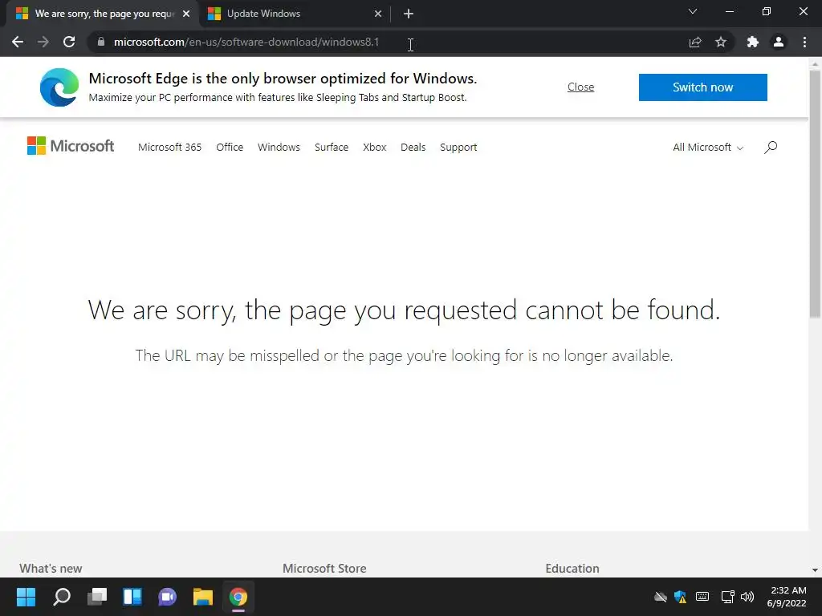The image size is (822, 616).
Task: Click the Chrome taskbar icon
Action: tap(238, 597)
